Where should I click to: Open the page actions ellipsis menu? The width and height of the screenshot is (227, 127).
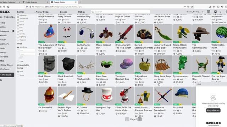tap(184, 7)
